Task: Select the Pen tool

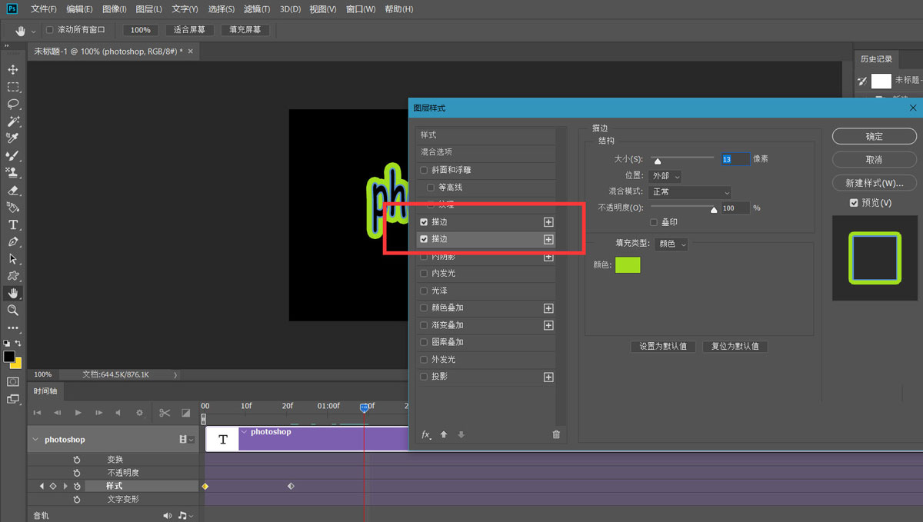Action: [x=13, y=241]
